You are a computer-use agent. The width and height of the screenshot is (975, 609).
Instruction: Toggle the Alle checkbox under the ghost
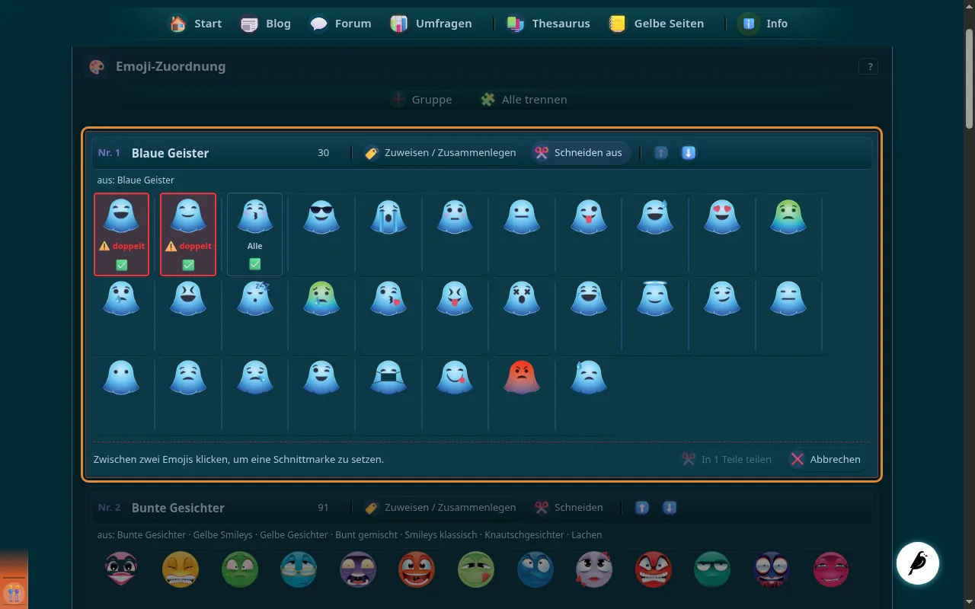(255, 264)
